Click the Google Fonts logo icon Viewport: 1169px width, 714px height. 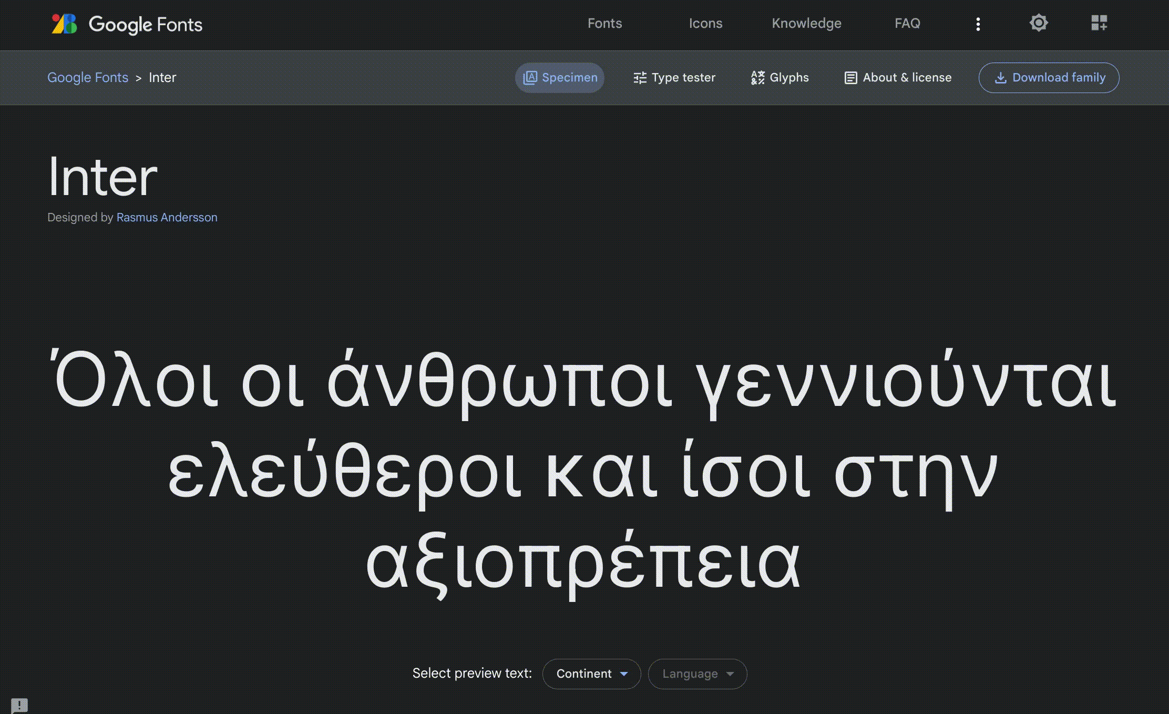coord(64,24)
